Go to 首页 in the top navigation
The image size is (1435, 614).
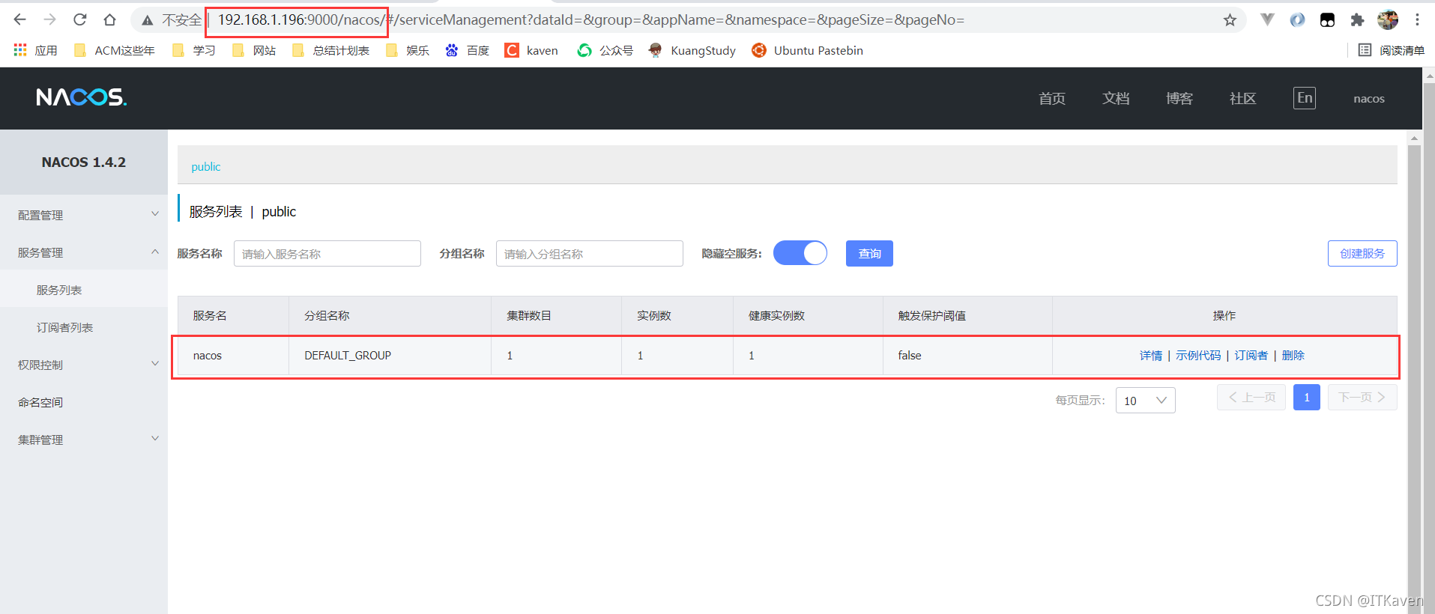click(x=1052, y=98)
